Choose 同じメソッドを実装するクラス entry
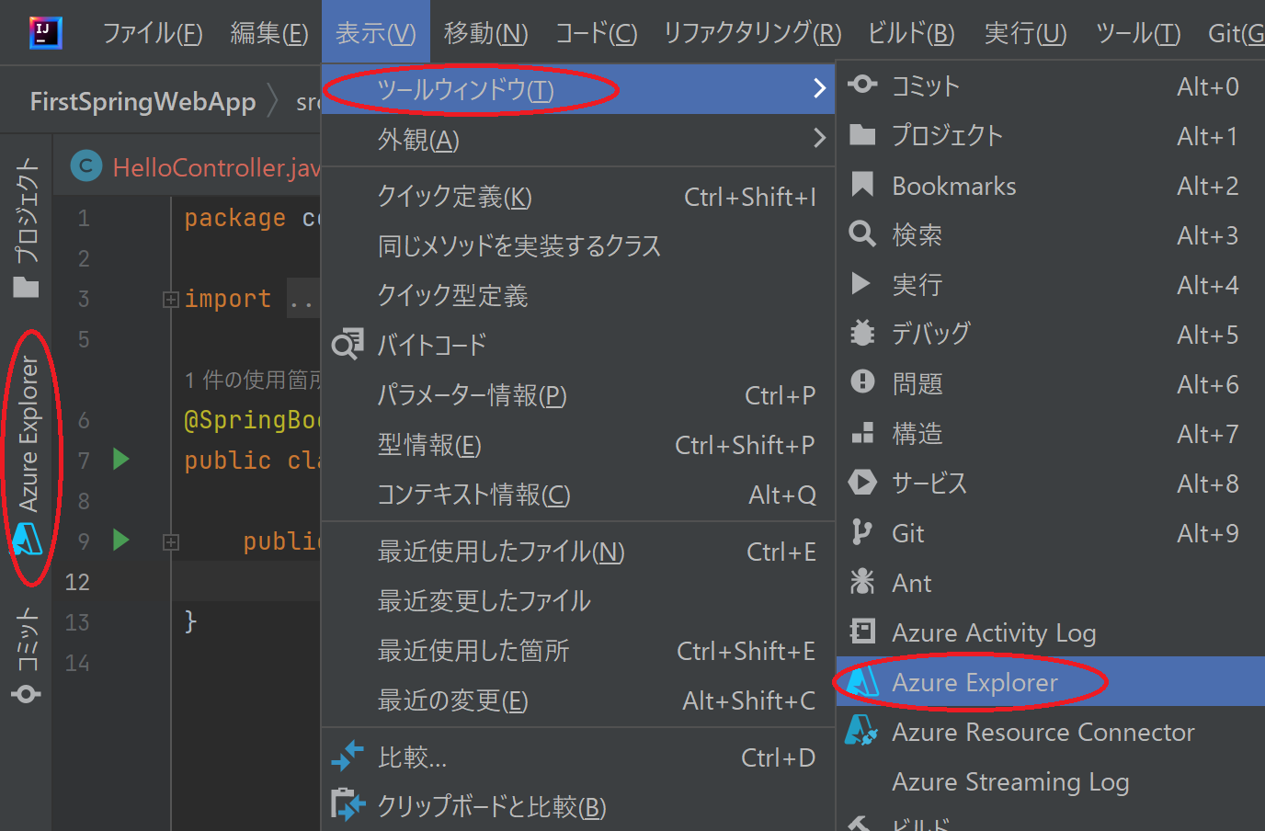 [578, 246]
